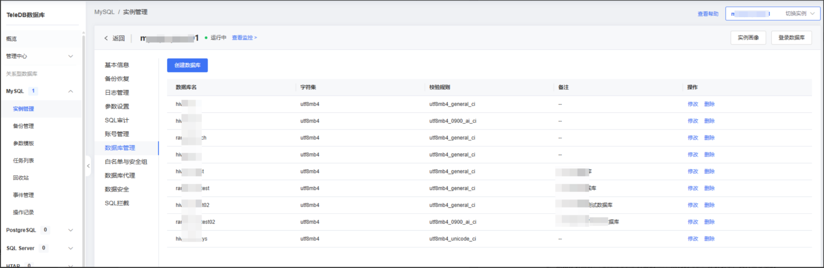
Task: Select 备份管理 in the left sidebar
Action: click(24, 126)
